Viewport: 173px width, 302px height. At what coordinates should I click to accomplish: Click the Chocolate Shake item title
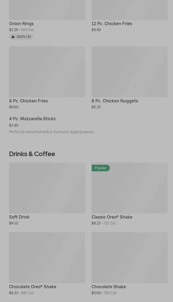[109, 287]
